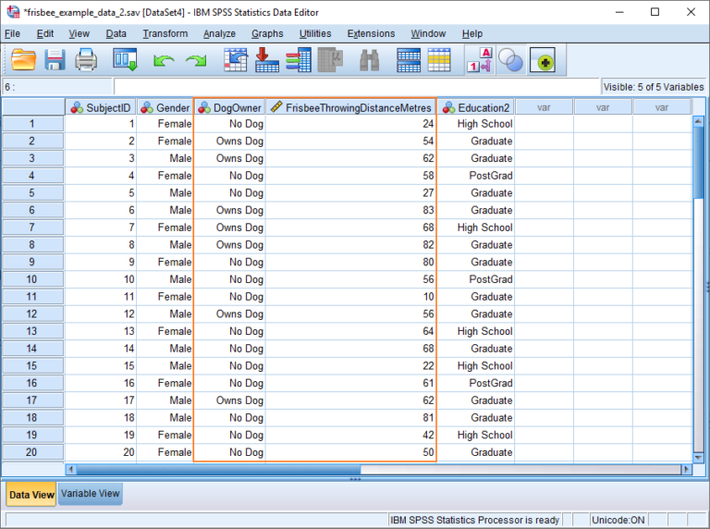
Task: Click the green Undo arrow
Action: [164, 61]
